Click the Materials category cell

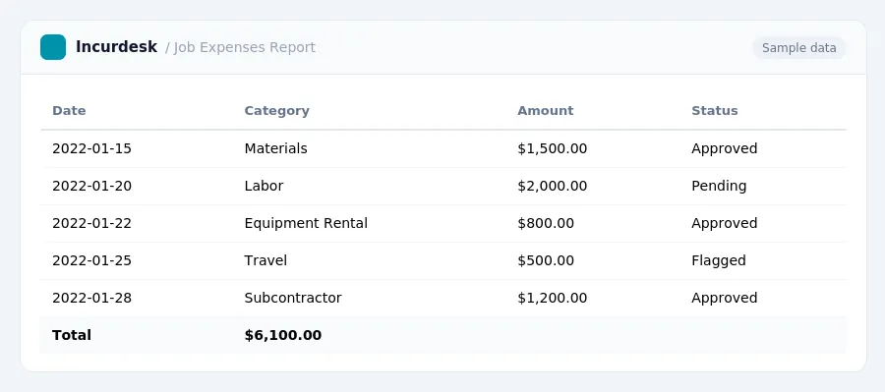tap(276, 149)
